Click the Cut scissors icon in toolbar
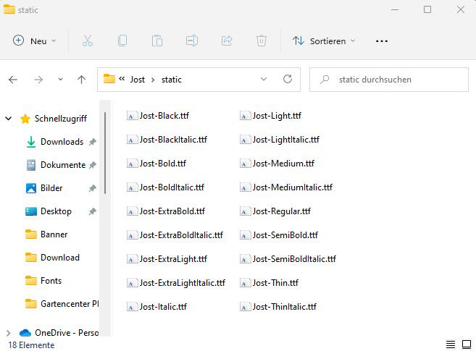Viewport: 476px width, 351px height. pos(88,41)
